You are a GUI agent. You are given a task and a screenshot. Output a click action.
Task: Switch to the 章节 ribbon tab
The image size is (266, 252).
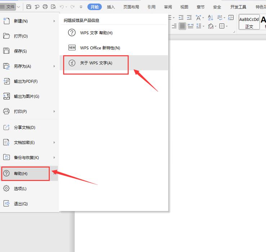[200, 7]
